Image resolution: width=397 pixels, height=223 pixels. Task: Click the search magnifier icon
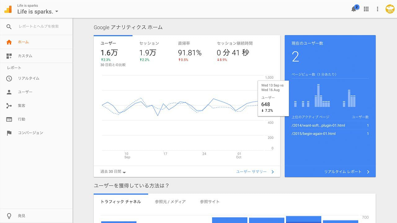point(9,27)
